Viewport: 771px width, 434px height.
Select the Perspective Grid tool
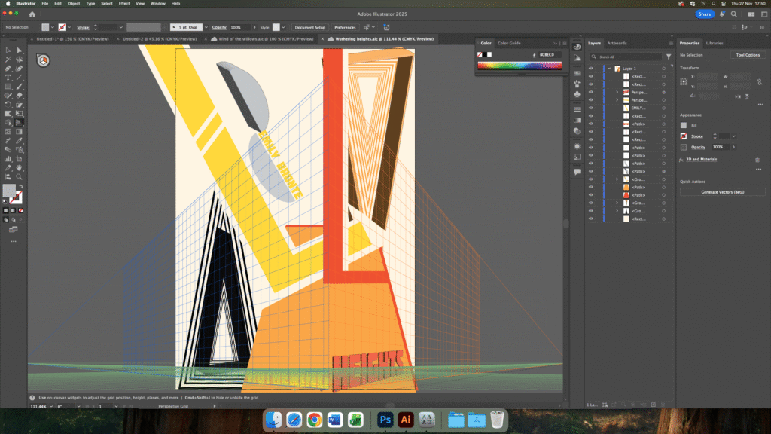coord(19,122)
